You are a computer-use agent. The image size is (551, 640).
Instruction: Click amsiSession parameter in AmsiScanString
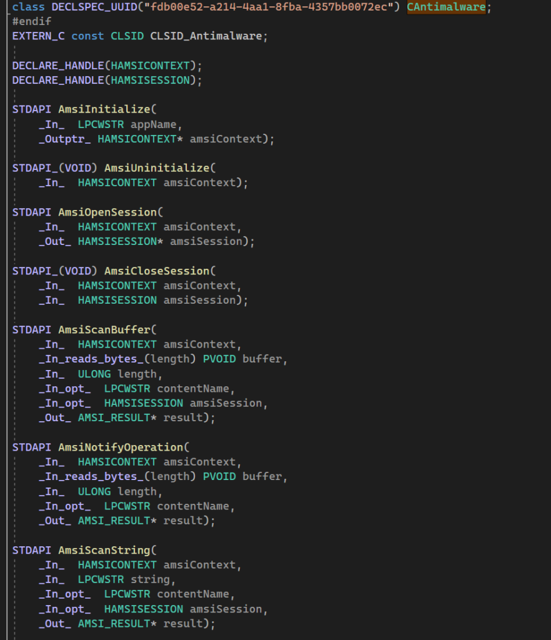point(226,609)
